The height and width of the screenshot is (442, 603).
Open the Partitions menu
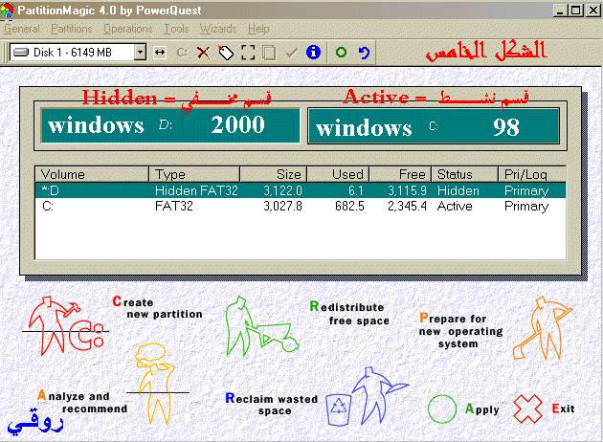72,29
